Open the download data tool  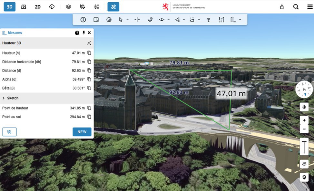pyautogui.click(x=52, y=6)
